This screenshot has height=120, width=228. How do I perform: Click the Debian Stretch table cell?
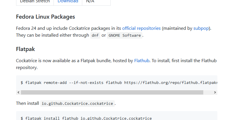[35, 1]
